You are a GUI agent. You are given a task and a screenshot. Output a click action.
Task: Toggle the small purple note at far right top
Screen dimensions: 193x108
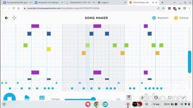[146, 26]
